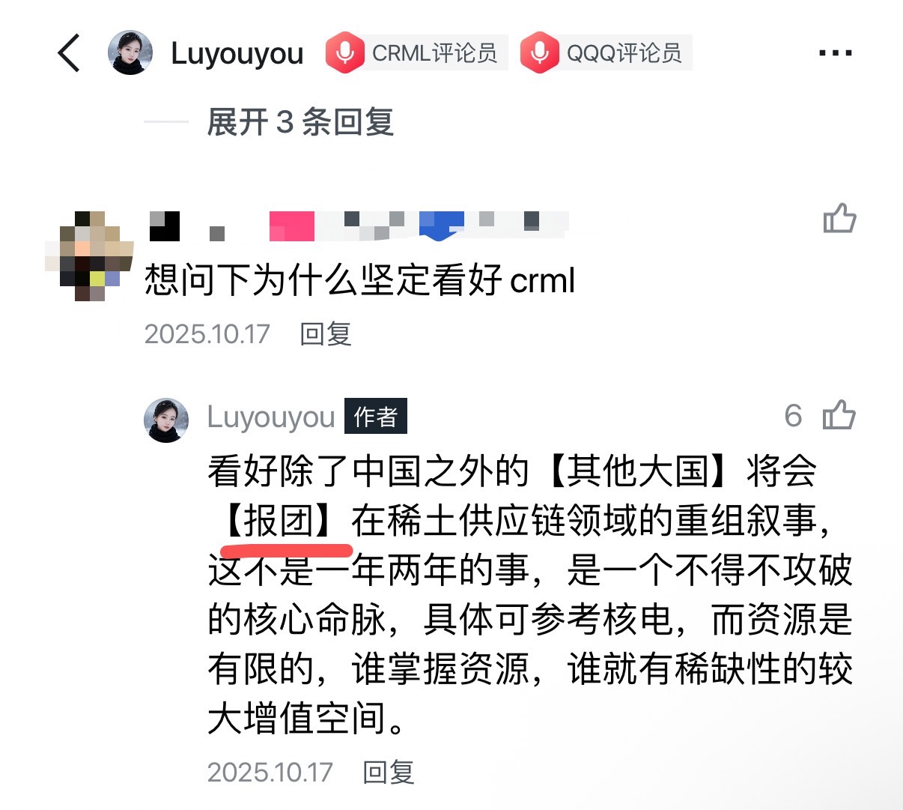
Task: Tap the back arrow icon
Action: [x=69, y=53]
